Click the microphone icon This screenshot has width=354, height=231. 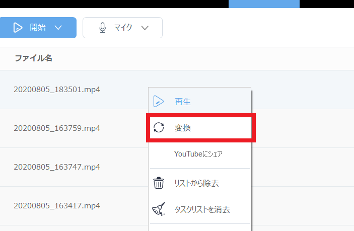[103, 28]
